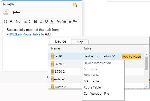This screenshot has height=101, width=150.
Task: Insert a # hashtag reference
Action: click(11, 21)
